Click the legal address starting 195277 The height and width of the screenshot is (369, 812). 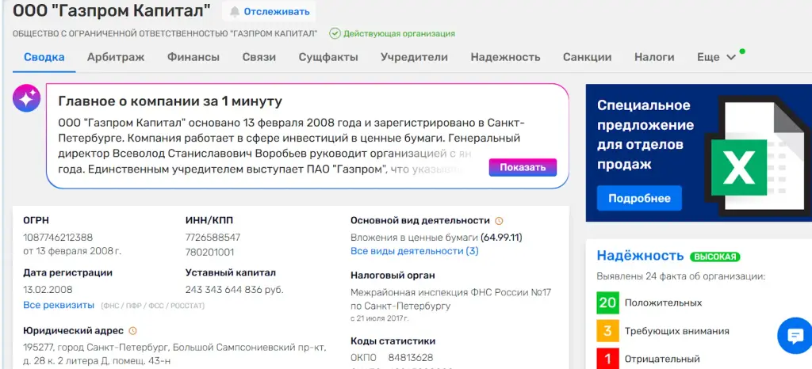[x=174, y=354]
